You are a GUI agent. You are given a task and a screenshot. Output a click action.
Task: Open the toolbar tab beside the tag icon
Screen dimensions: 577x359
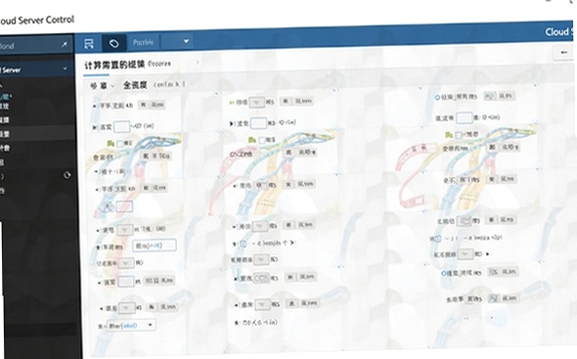(x=143, y=42)
